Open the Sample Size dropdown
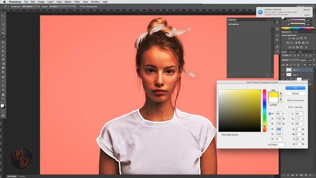Viewport: 316px width, 178px height. [31, 6]
